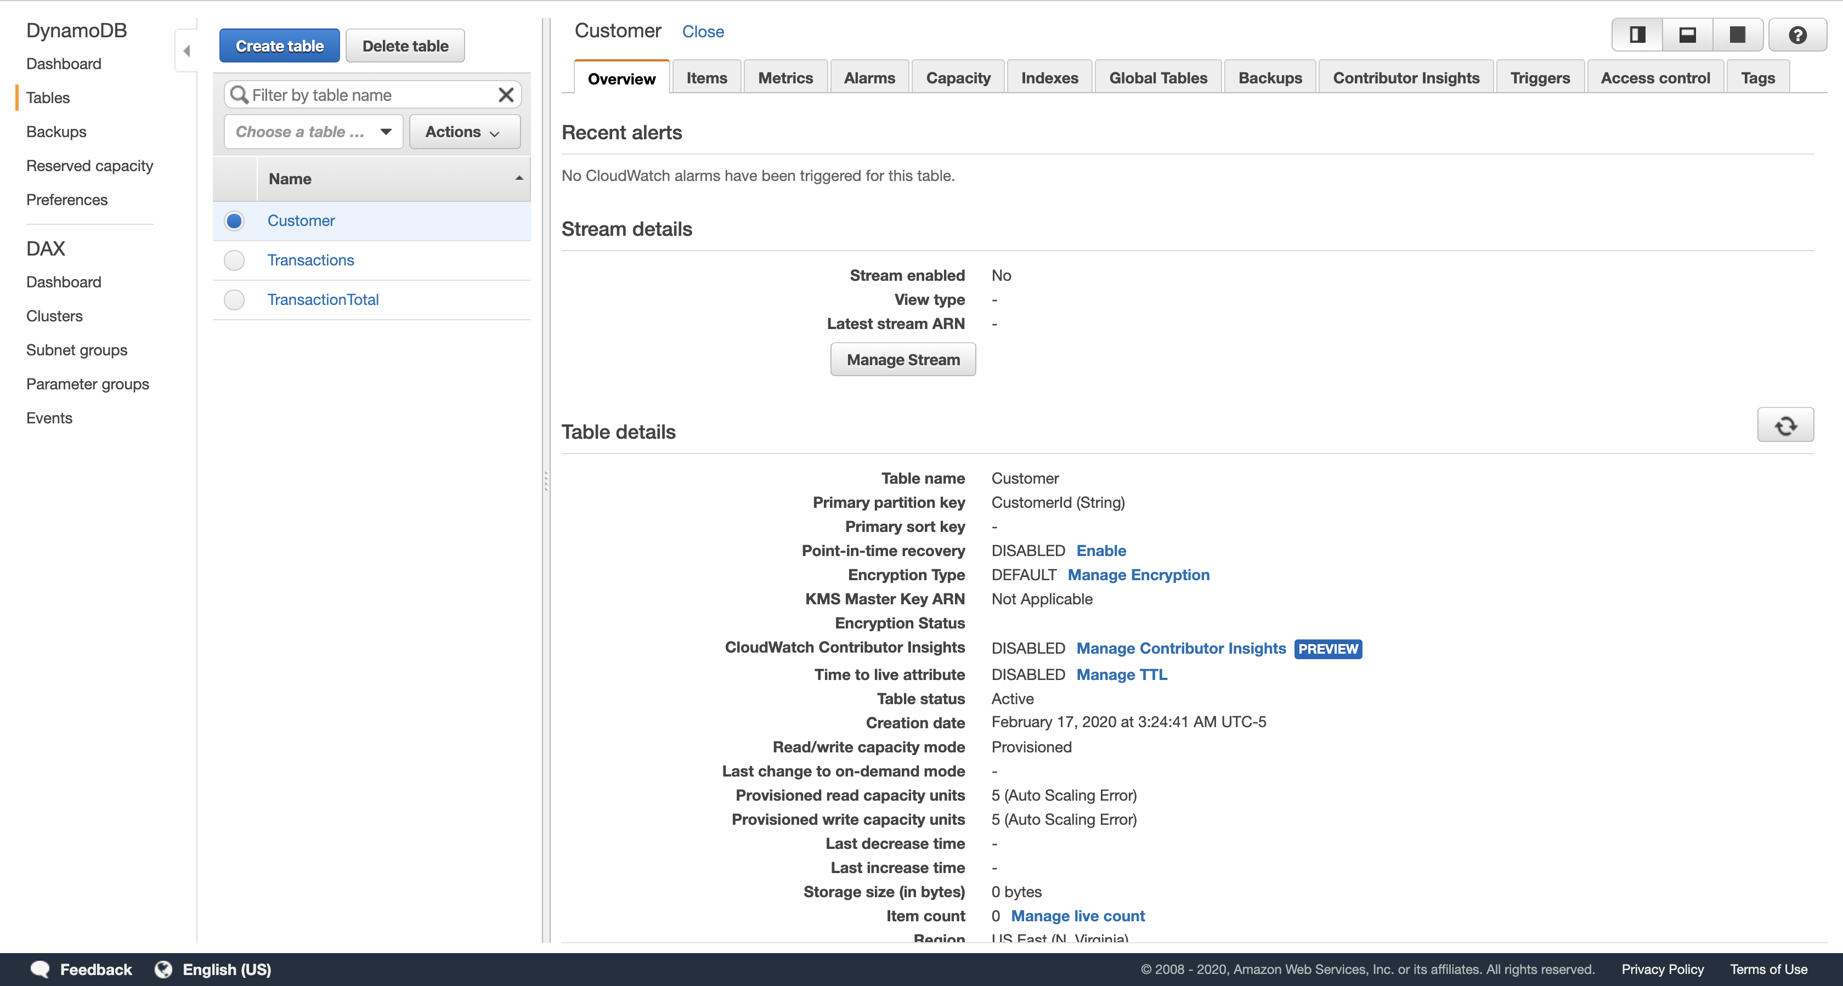This screenshot has height=986, width=1843.
Task: Select the TransactionTotal table radio button
Action: [x=234, y=300]
